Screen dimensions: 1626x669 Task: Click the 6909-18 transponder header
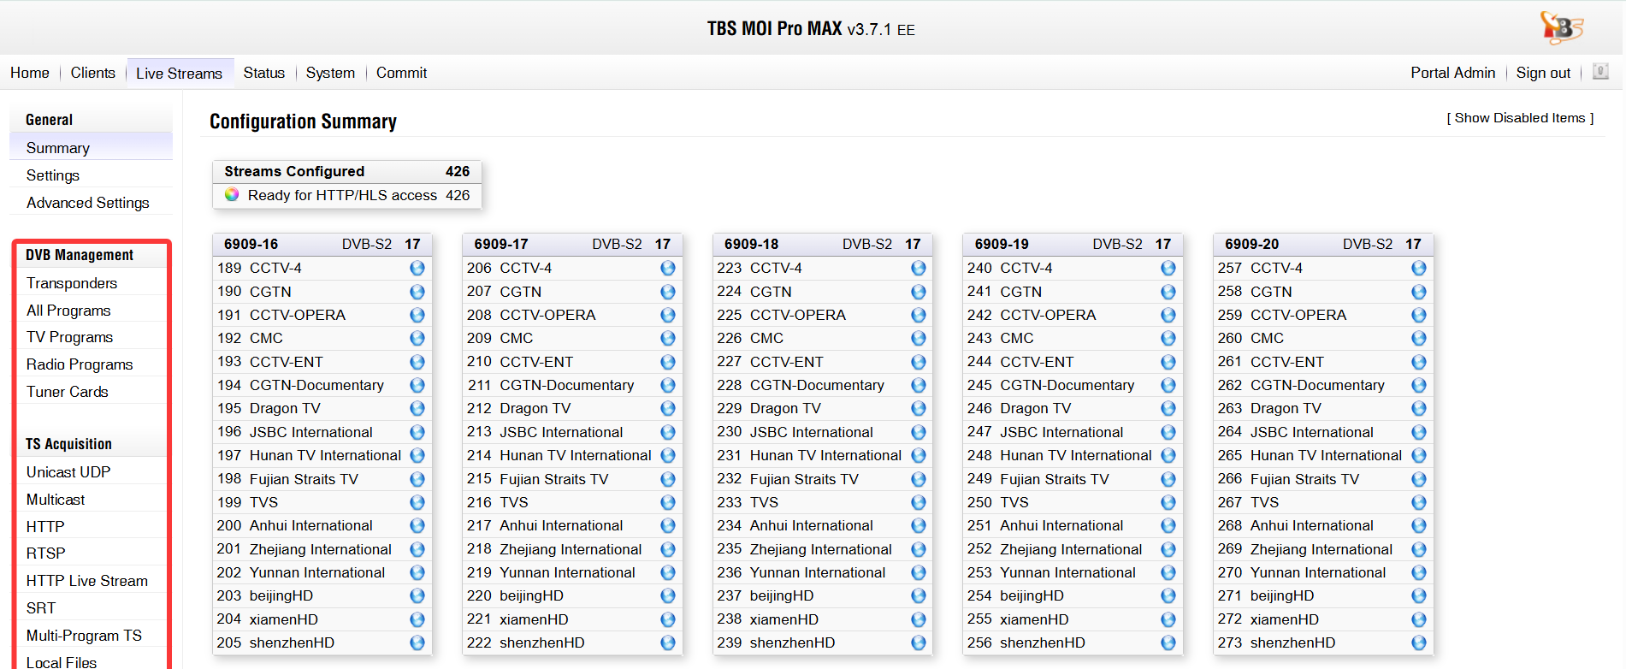pos(752,244)
